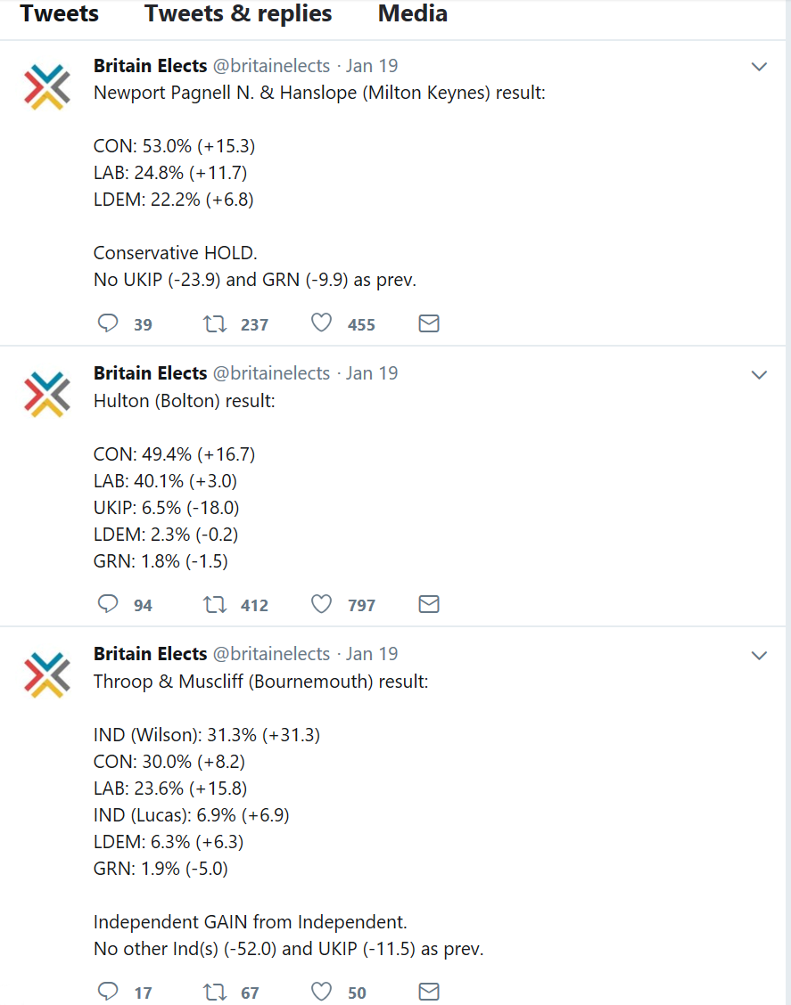Open the Media tab
Image resolution: width=791 pixels, height=1005 pixels.
point(412,13)
